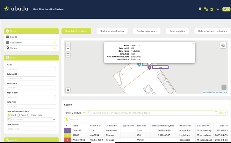The image size is (231, 143).
Task: Focus the Name filter field
Action: pyautogui.click(x=31, y=69)
